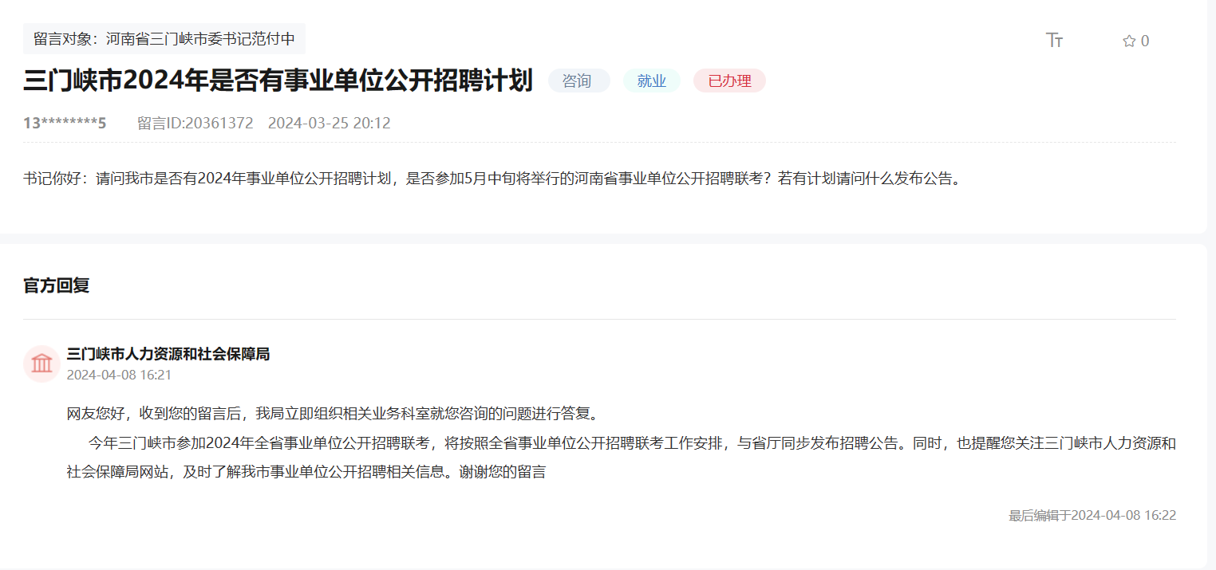Select the 就业 topic tag
The height and width of the screenshot is (570, 1216).
pyautogui.click(x=651, y=81)
